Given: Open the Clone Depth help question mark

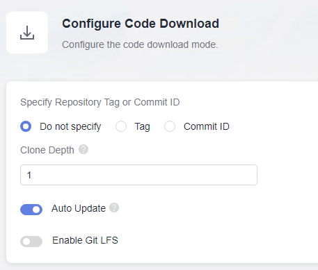Looking at the screenshot, I should click(84, 149).
